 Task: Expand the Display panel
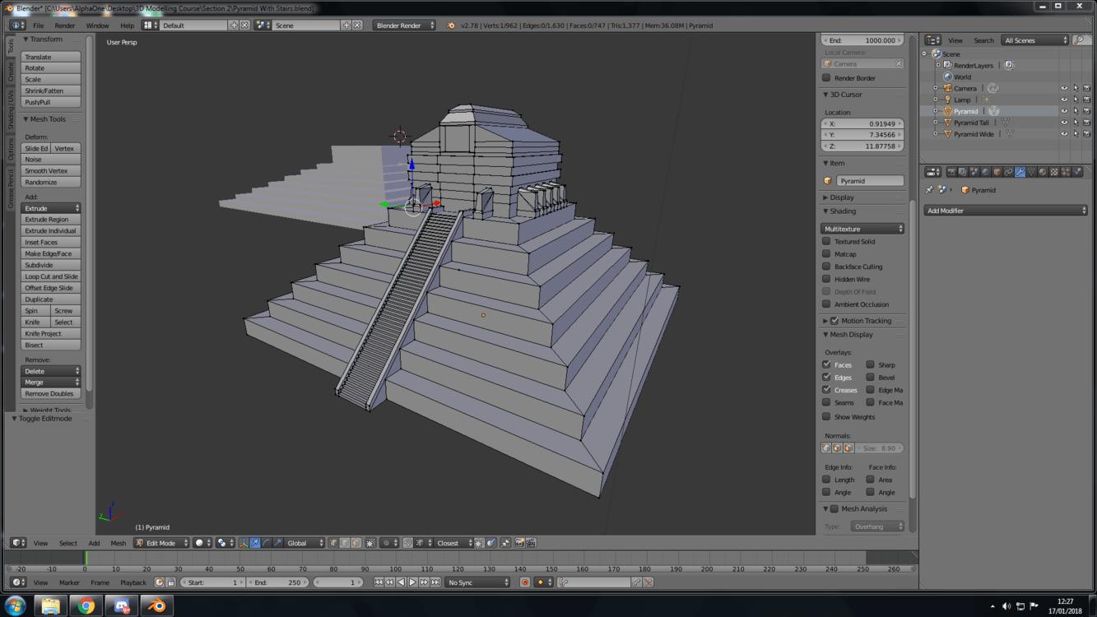(x=825, y=197)
